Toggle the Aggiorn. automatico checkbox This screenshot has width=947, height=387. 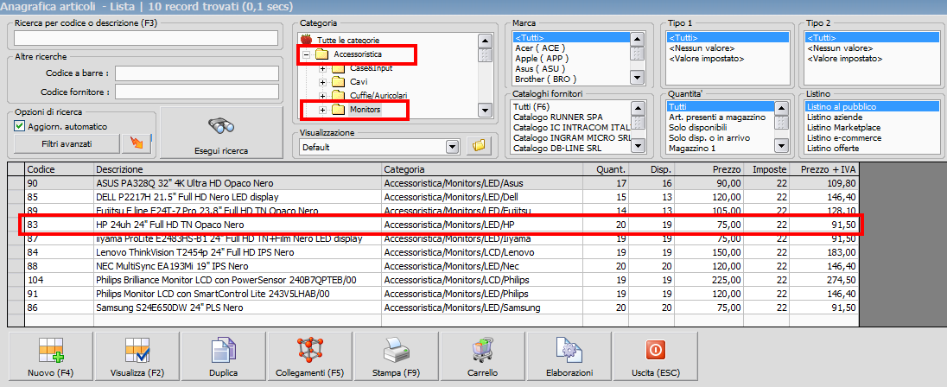coord(19,127)
